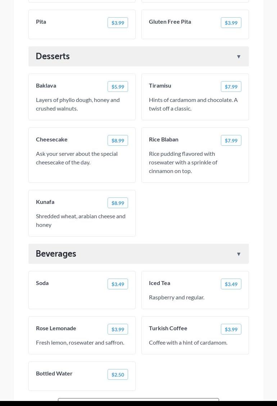Choose the Rice Blaban $7.99 price

231,140
